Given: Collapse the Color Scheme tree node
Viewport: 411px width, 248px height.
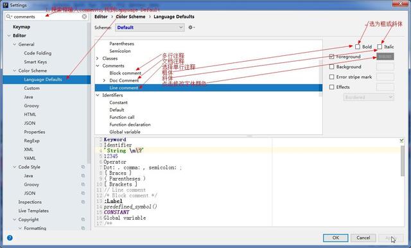Looking at the screenshot, I should coord(14,71).
